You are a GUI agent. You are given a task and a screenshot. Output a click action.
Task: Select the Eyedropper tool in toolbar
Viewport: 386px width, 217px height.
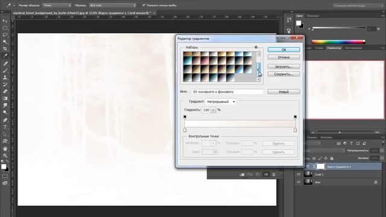[5, 56]
